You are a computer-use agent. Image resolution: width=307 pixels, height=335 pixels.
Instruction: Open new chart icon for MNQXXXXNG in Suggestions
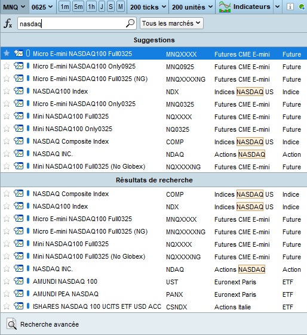(x=19, y=78)
